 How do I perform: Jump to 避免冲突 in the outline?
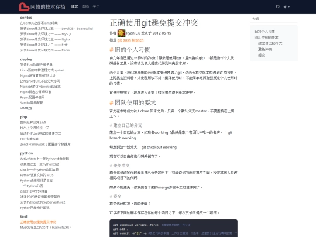(x=265, y=49)
